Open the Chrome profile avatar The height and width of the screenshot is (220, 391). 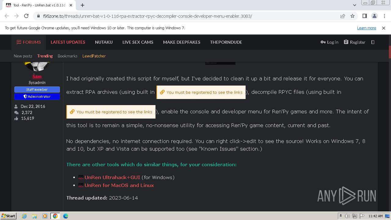374,16
